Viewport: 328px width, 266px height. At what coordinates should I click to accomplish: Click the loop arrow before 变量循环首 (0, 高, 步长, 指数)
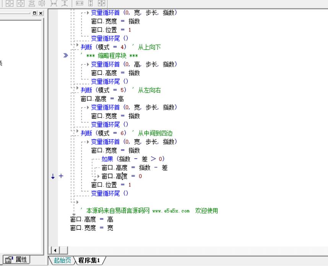[x=88, y=64]
